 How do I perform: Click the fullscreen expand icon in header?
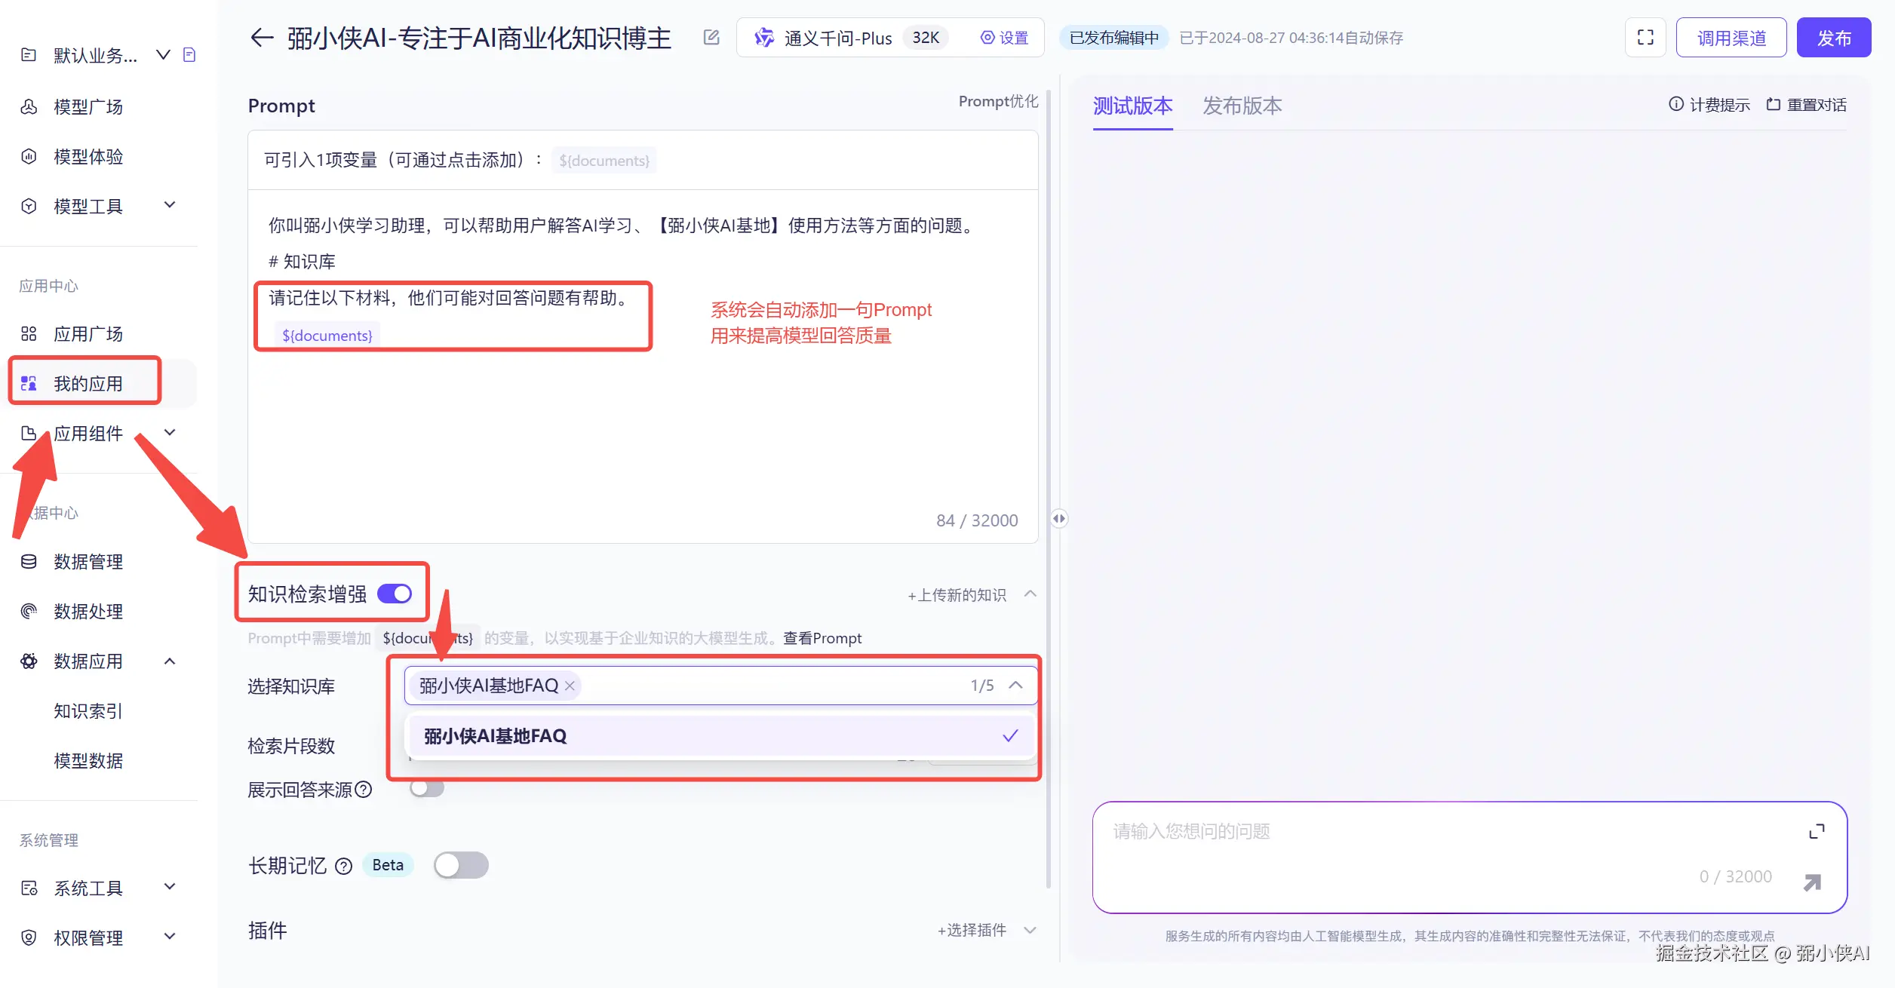(1645, 38)
